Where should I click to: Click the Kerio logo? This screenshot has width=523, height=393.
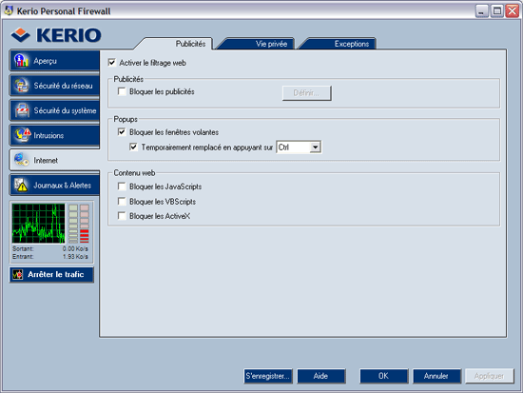[x=56, y=35]
